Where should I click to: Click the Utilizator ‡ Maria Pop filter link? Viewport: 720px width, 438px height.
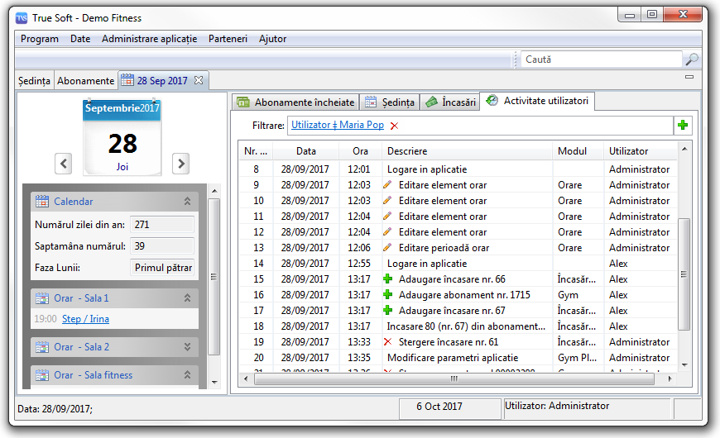tap(337, 125)
